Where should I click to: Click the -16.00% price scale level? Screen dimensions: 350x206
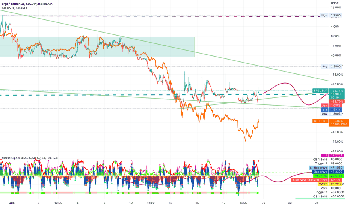(336, 75)
